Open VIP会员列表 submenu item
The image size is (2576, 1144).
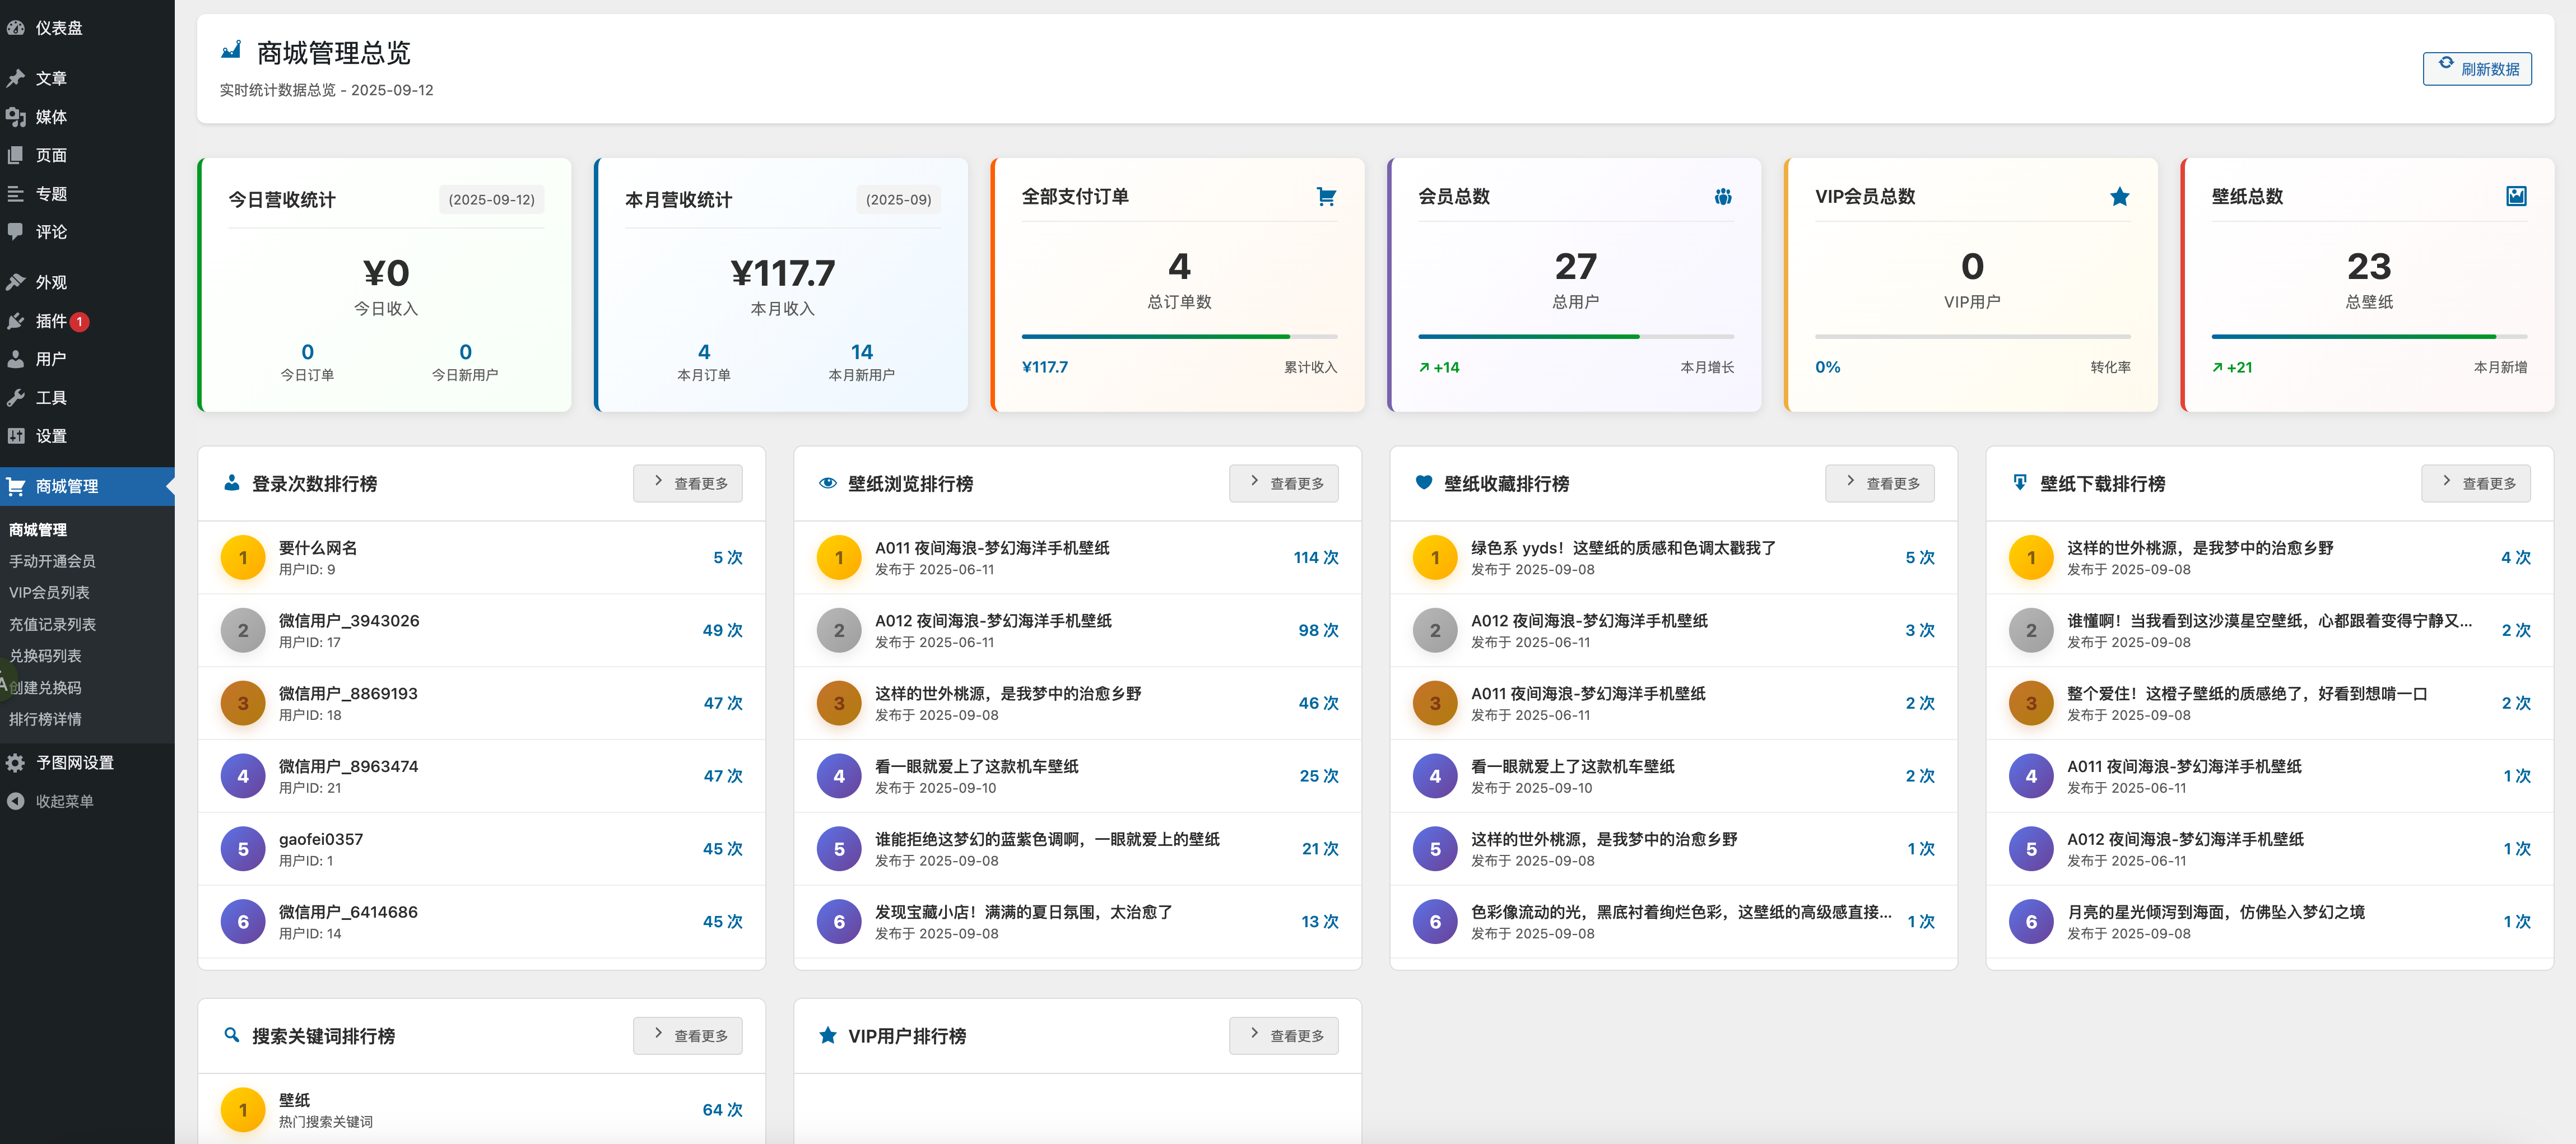(x=49, y=593)
